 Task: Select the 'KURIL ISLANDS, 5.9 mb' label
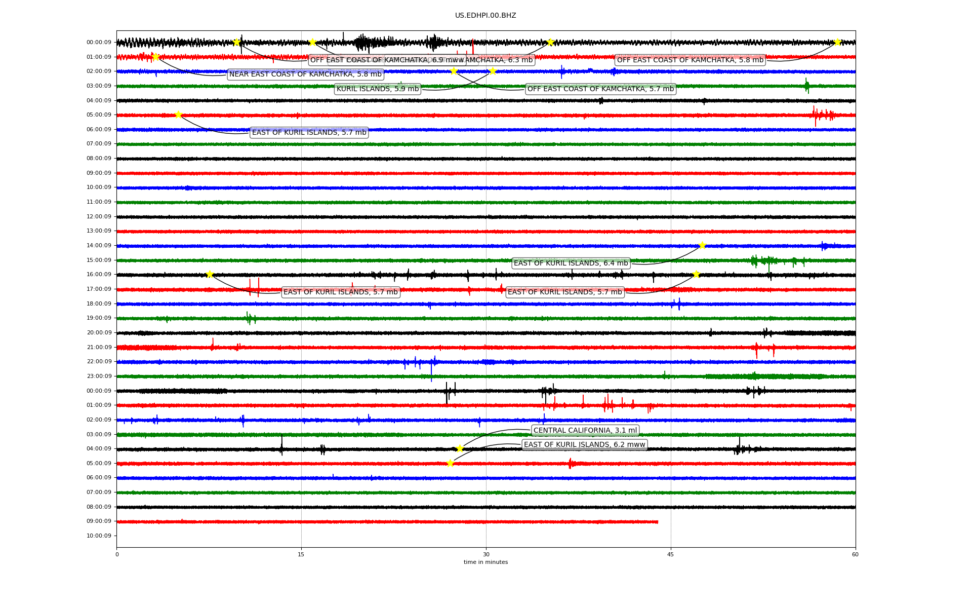[378, 89]
